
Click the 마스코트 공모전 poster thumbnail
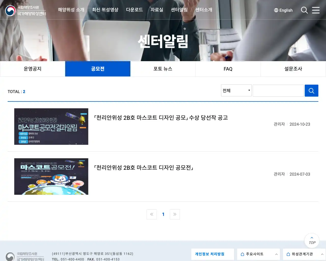[51, 176]
